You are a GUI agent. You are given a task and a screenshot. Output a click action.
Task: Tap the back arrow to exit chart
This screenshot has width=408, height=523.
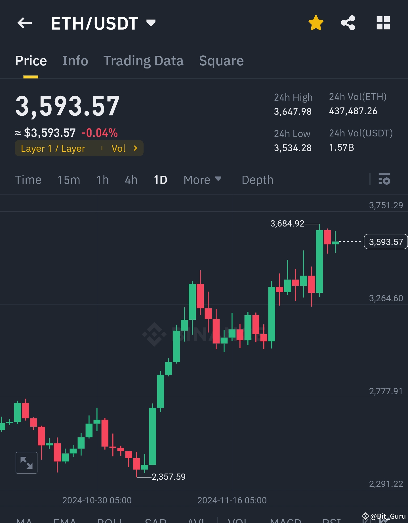(x=24, y=23)
